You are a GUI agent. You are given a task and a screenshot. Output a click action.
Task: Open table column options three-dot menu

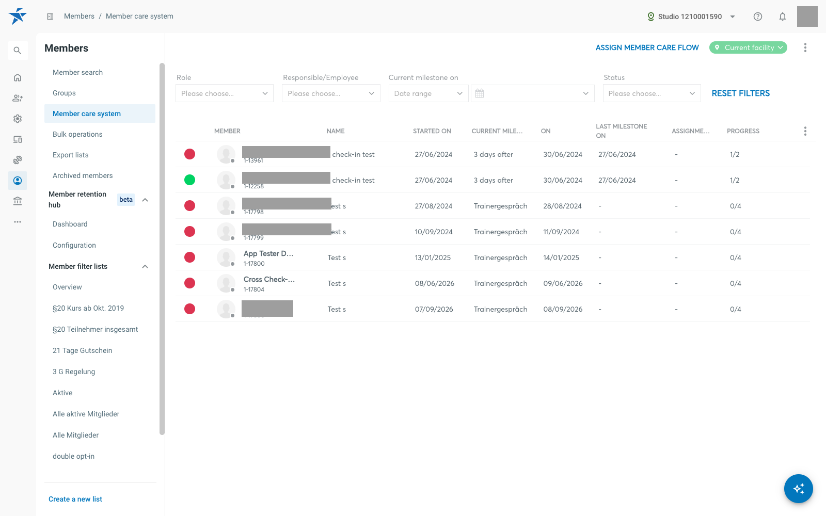tap(805, 131)
